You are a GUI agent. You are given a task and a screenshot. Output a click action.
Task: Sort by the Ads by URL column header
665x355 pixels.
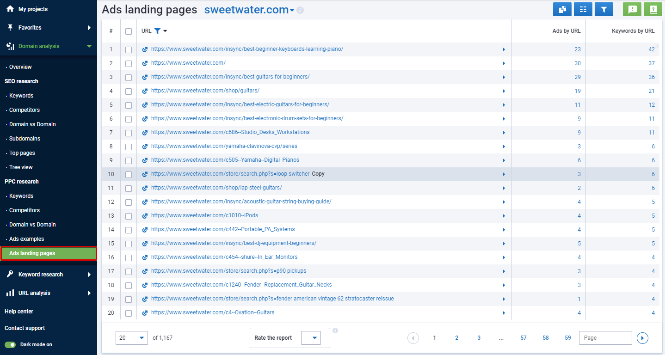pos(566,31)
